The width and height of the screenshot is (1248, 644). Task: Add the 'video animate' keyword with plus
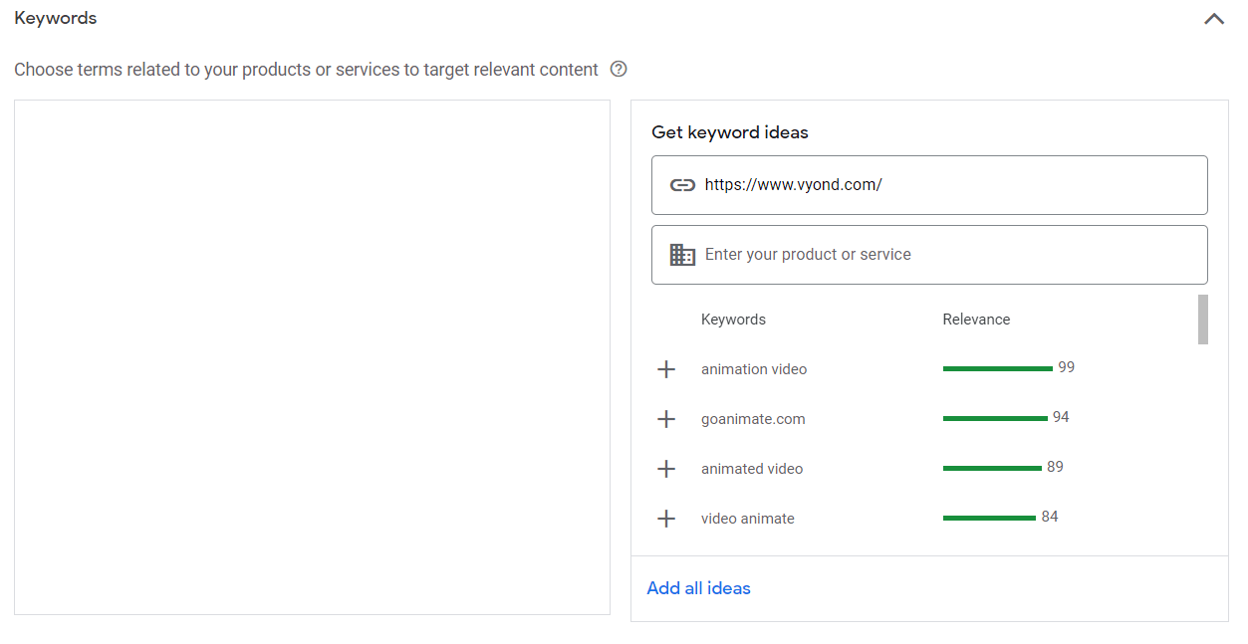click(666, 519)
